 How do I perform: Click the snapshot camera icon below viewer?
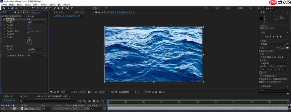coord(89,92)
